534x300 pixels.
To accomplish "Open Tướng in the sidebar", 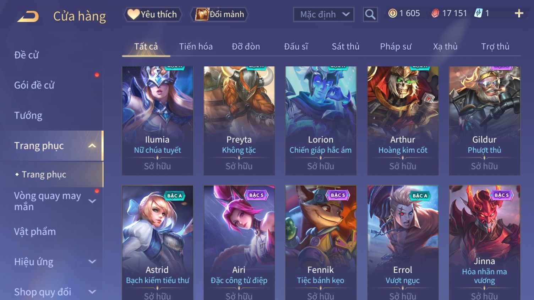I will point(28,115).
